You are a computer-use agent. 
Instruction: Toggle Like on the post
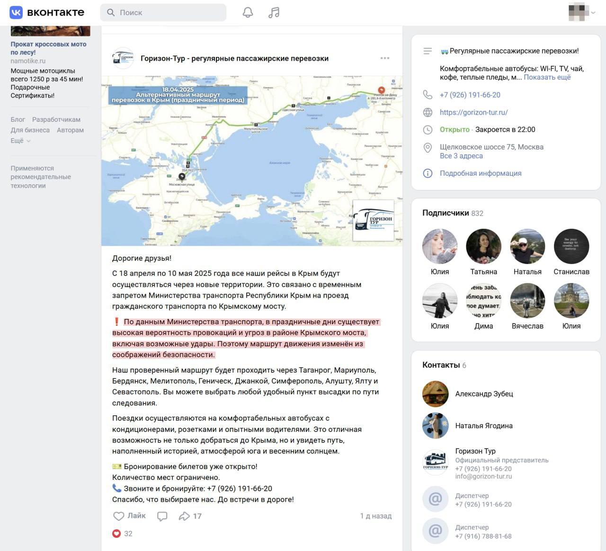pos(129,516)
